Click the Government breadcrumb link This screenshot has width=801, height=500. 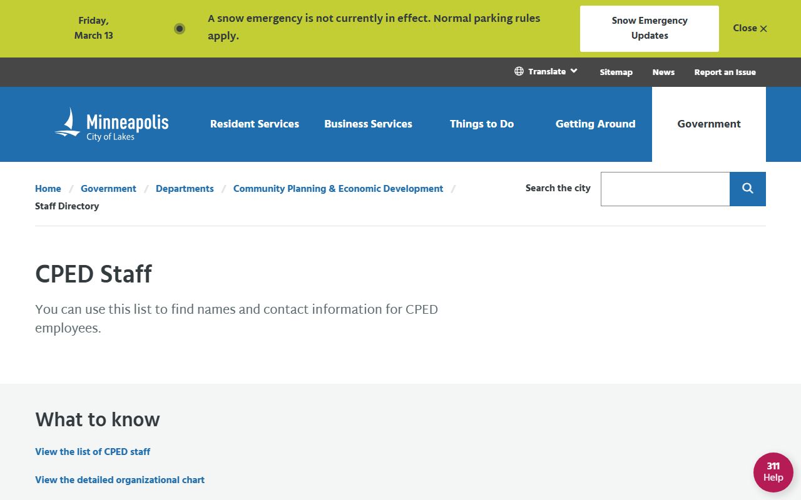(108, 189)
